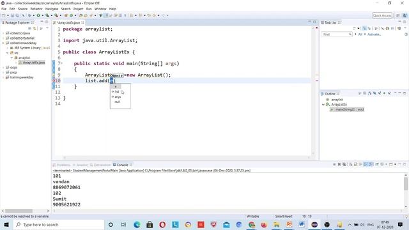Open the Windows Start button

(x=6, y=224)
